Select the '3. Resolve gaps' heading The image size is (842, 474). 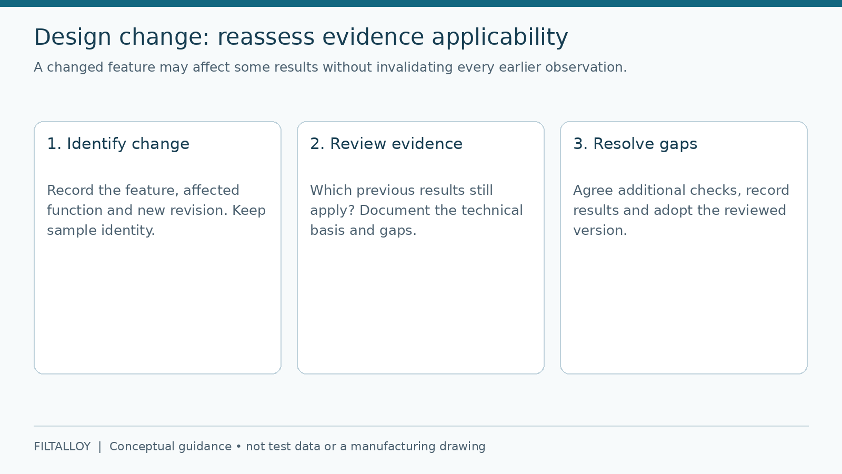[635, 144]
